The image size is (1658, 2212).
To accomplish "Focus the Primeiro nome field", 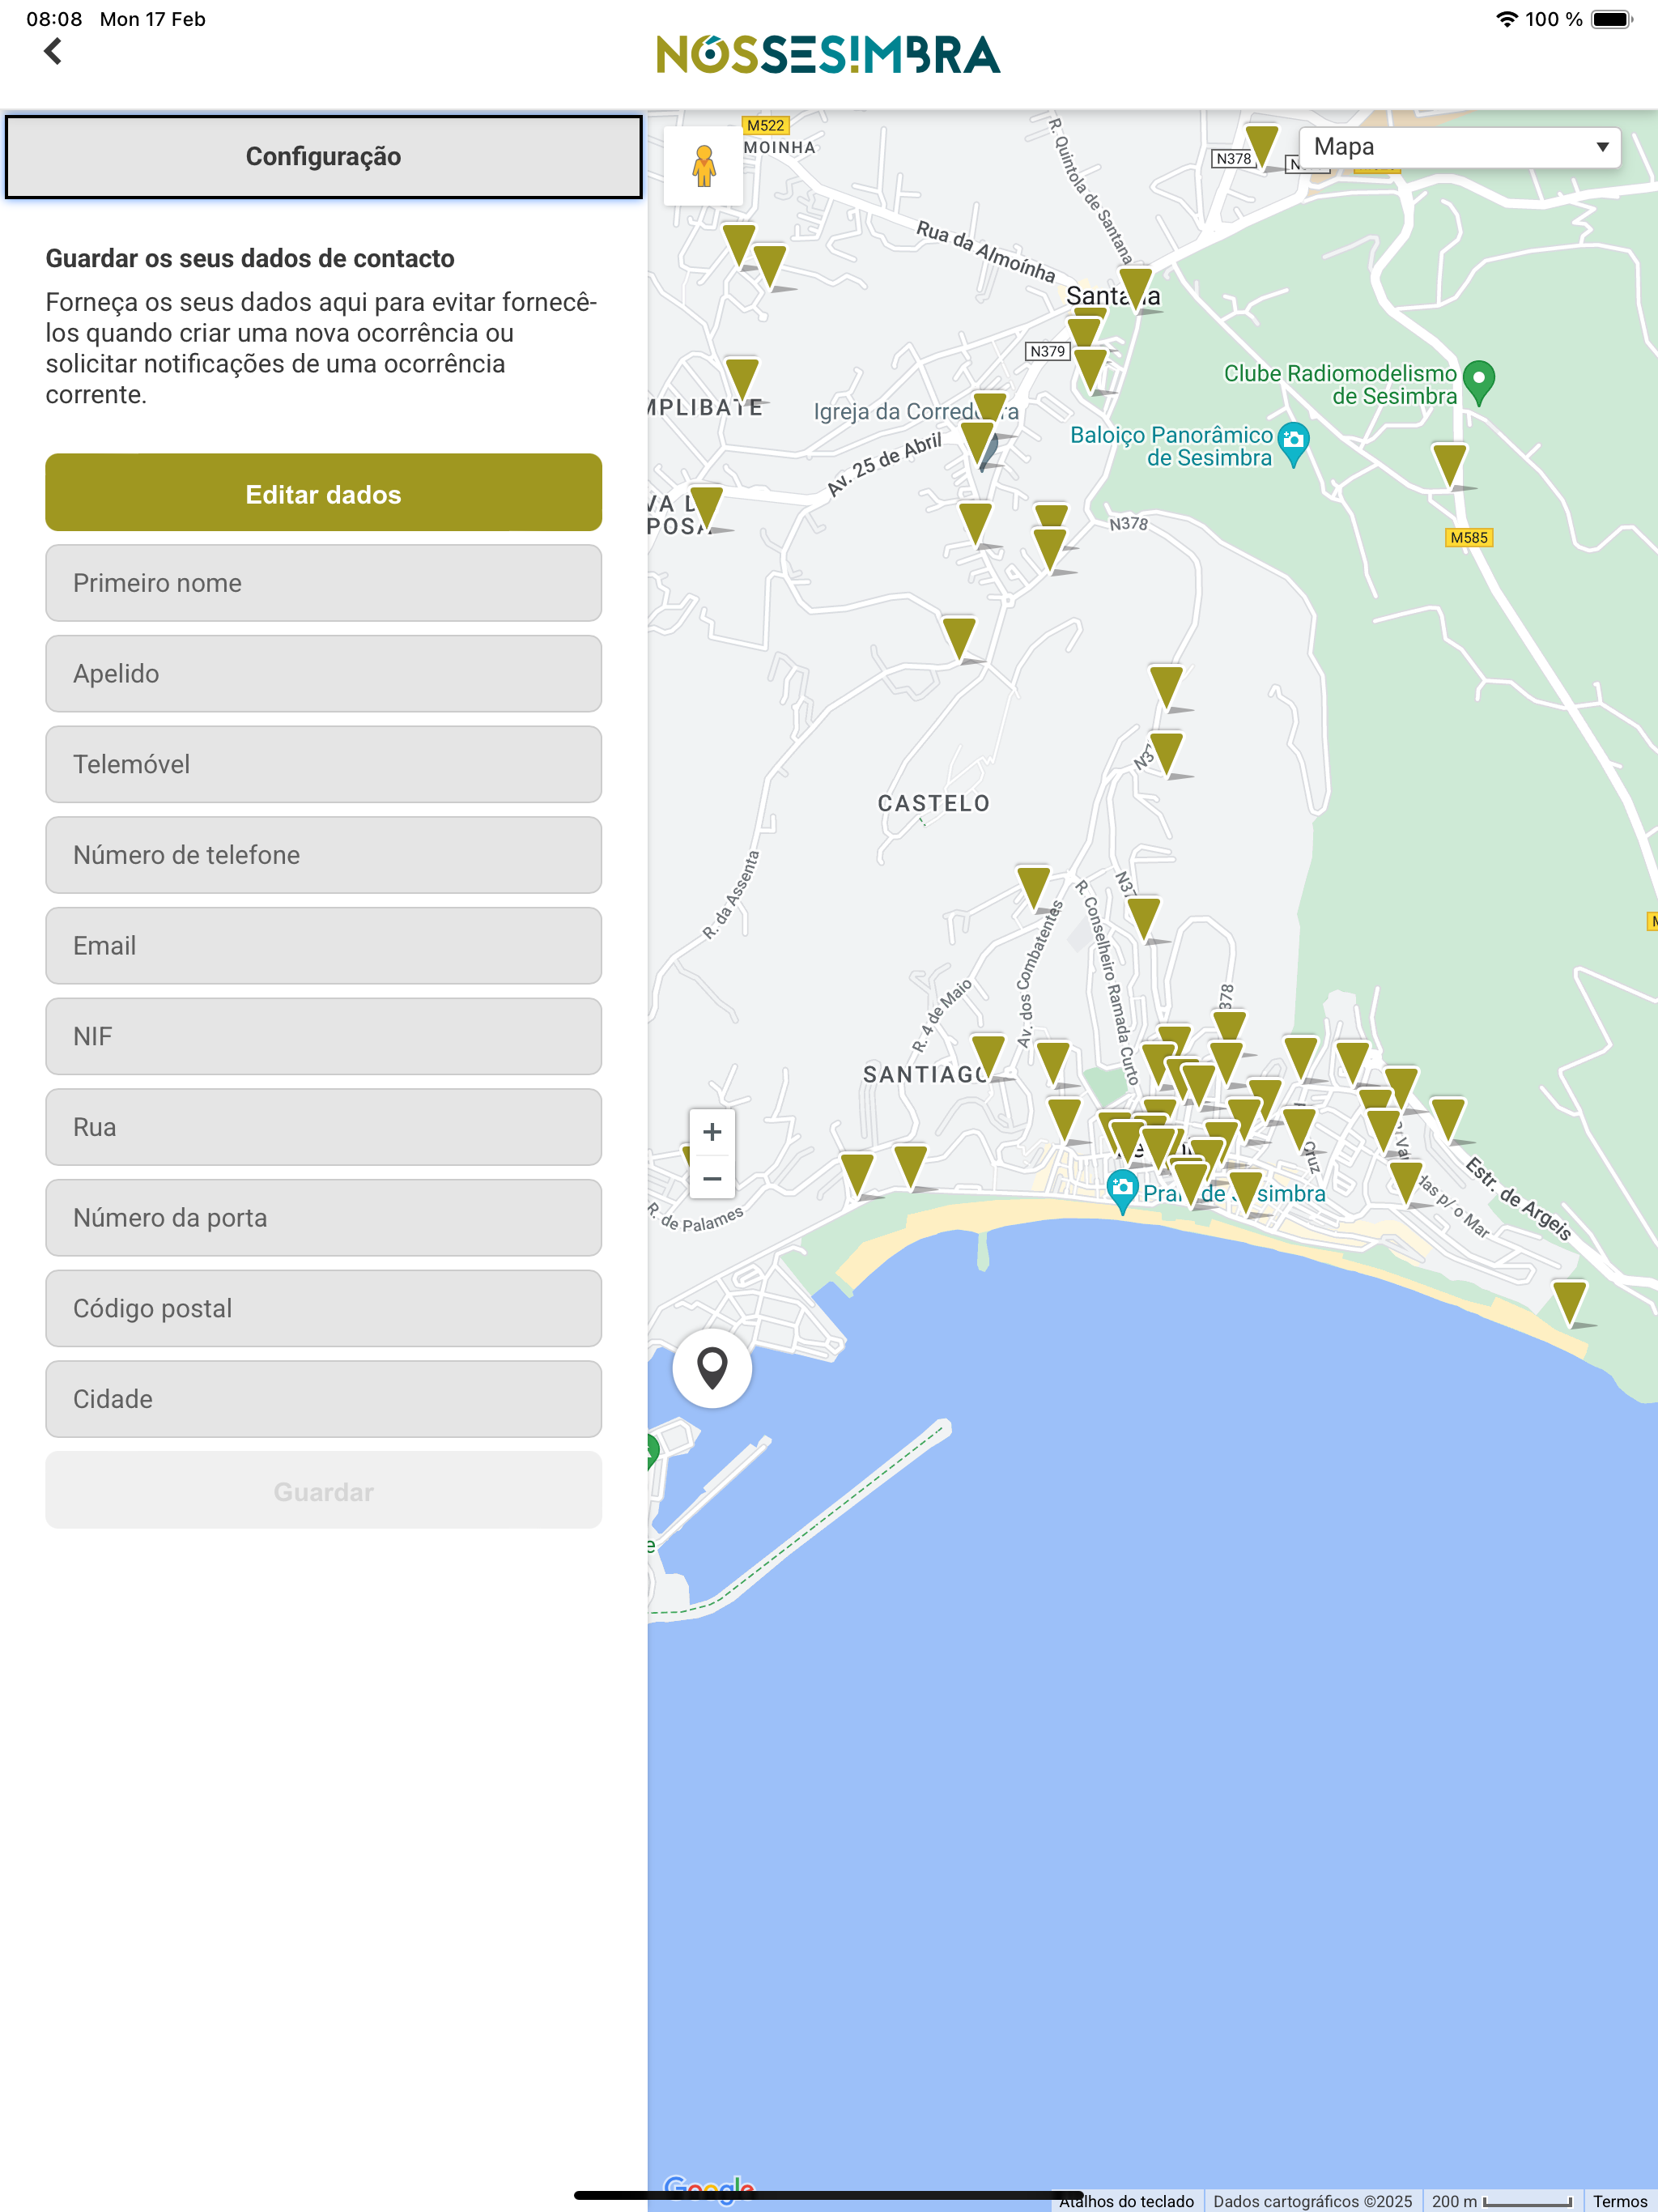I will 323,583.
